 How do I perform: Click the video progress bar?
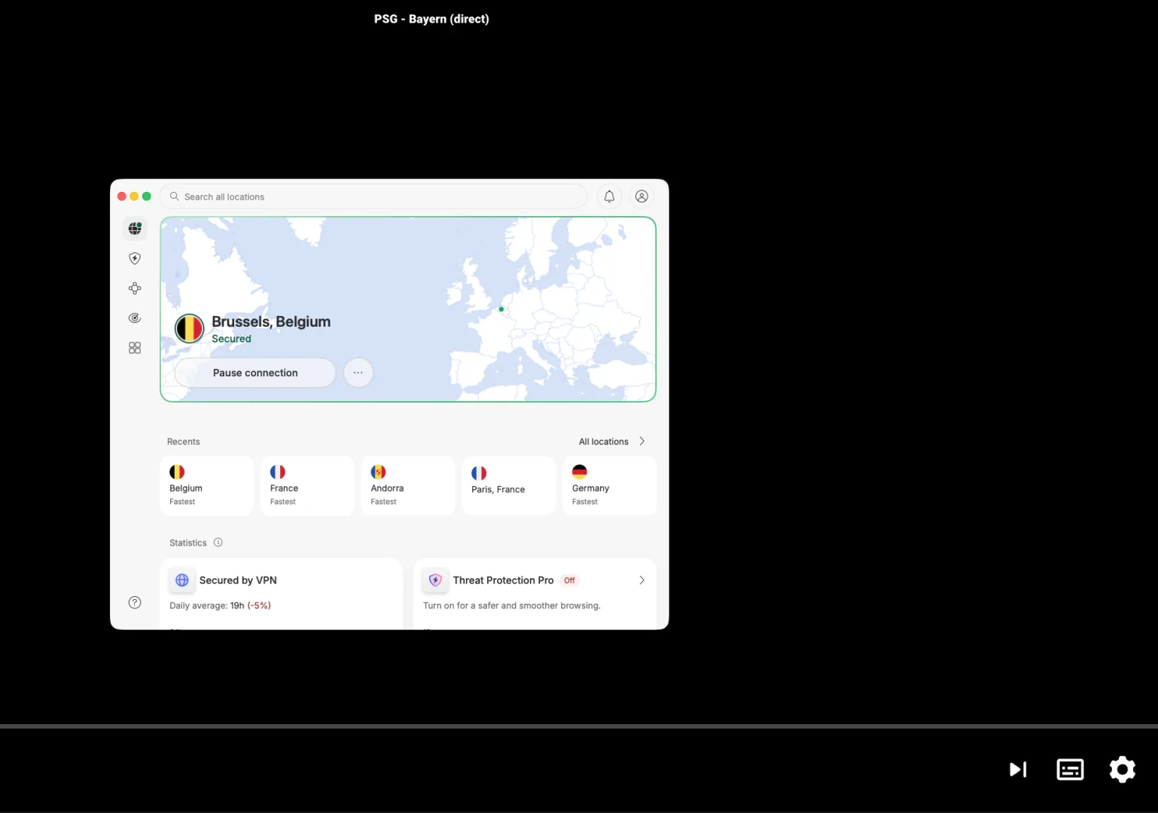click(x=578, y=726)
